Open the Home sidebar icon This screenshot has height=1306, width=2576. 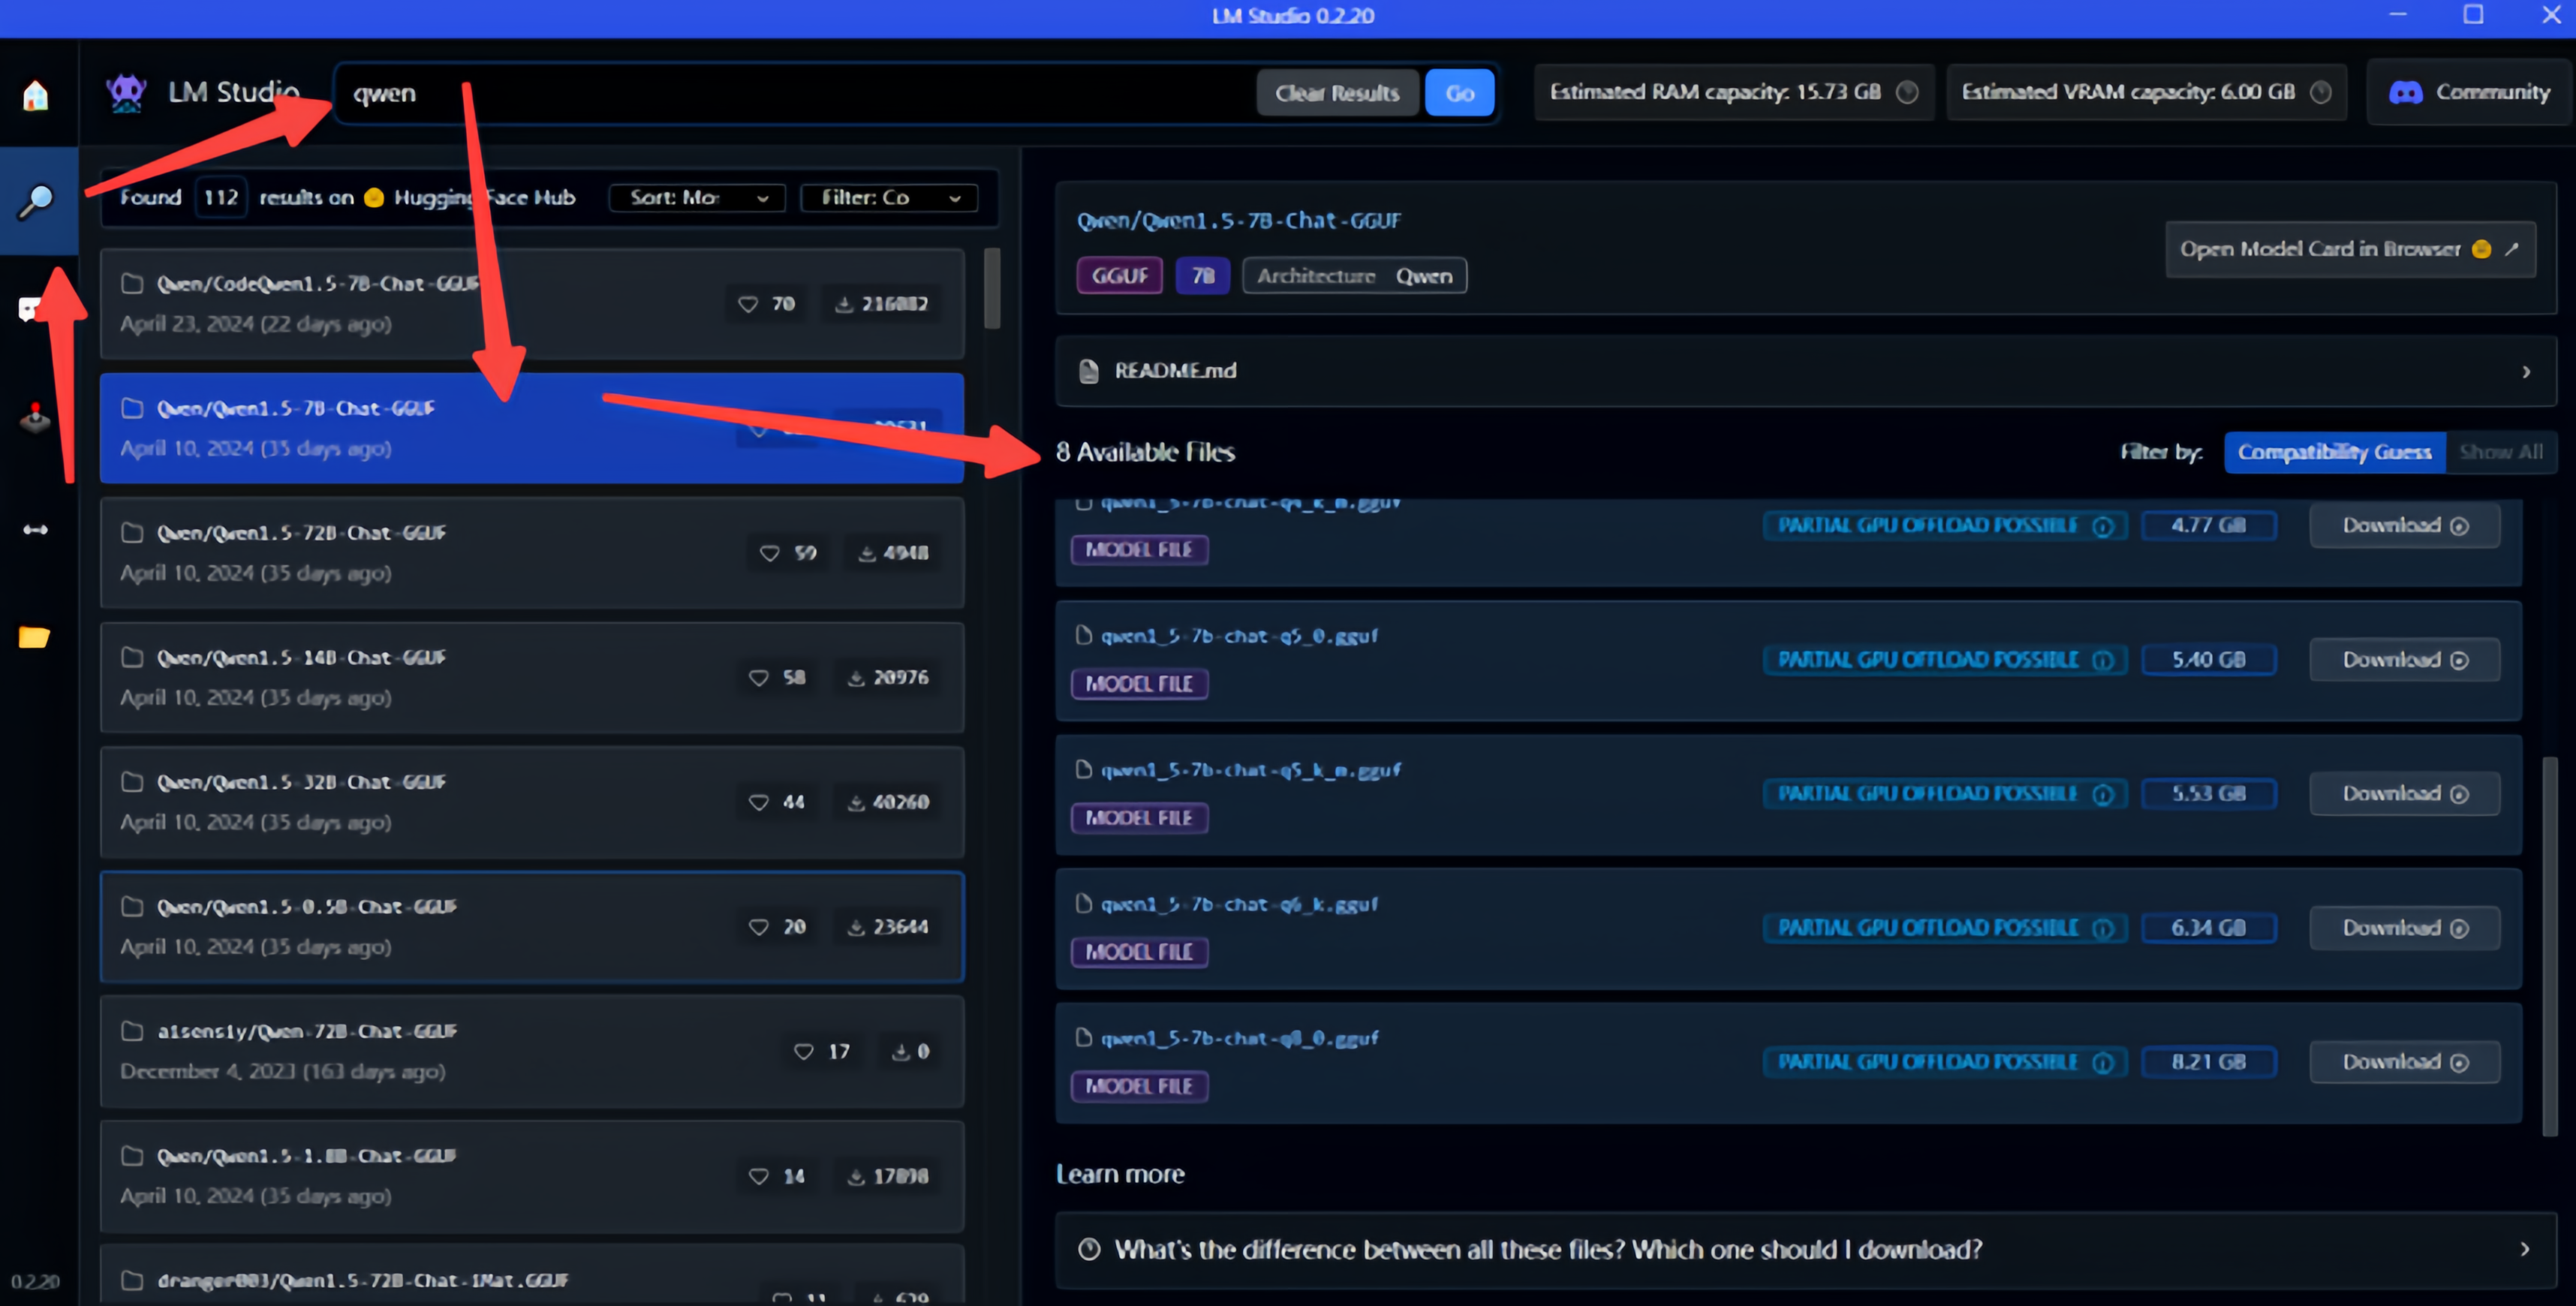coord(36,95)
